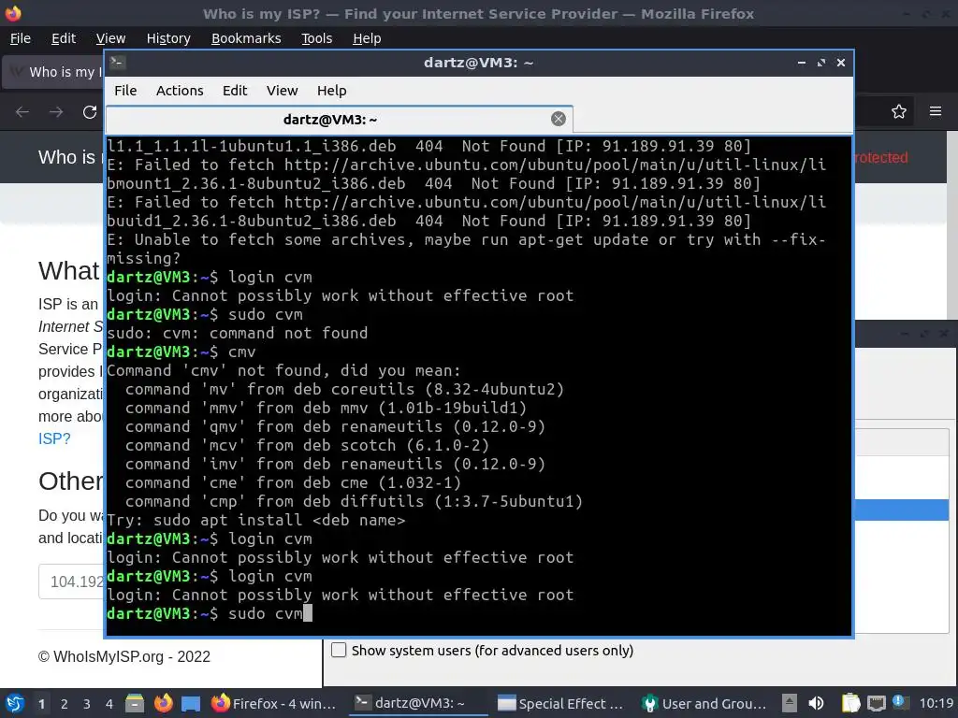Minimize the terminal window
Screen dimensions: 958x718
(802, 63)
